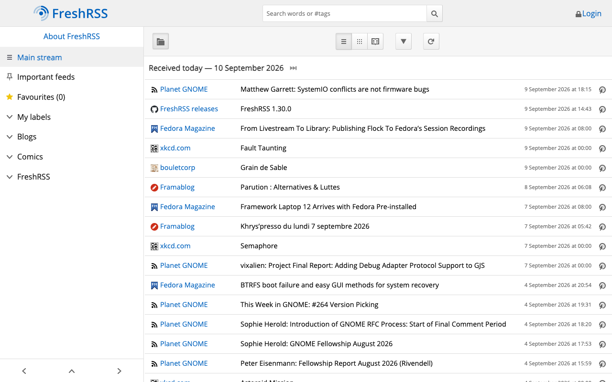612x382 pixels.
Task: Open the sort order dropdown arrow
Action: pos(404,42)
